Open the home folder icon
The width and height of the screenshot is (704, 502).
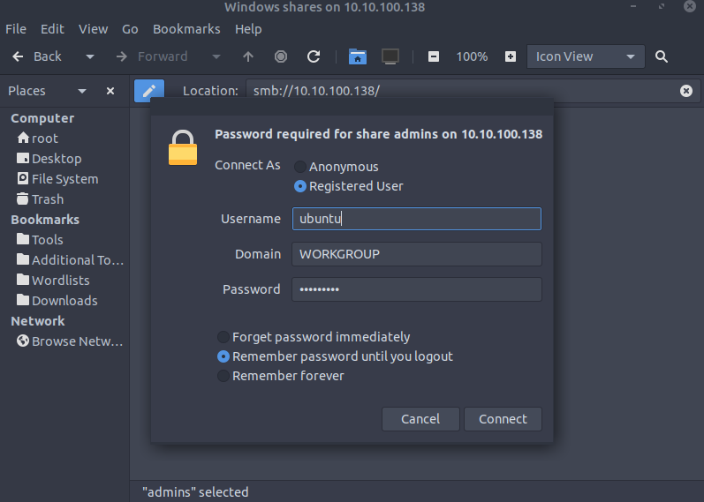[x=357, y=56]
